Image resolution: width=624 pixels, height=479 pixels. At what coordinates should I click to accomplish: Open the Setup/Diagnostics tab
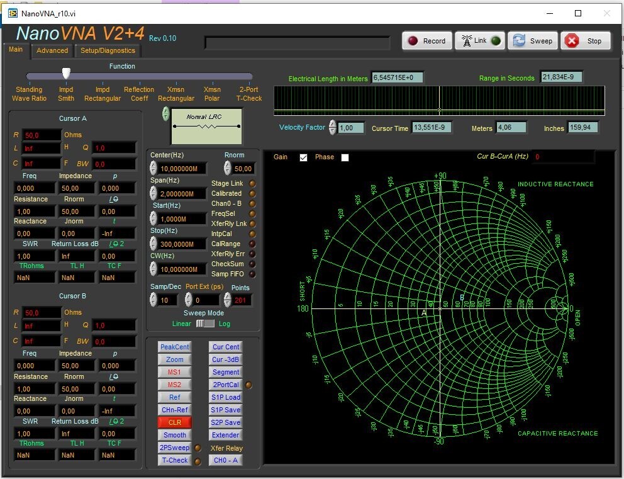tap(108, 50)
